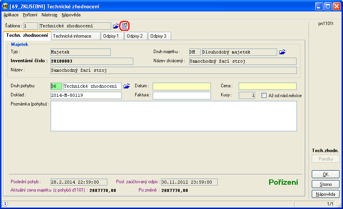343x209 pixels.
Task: Open the Aplikace menu
Action: coord(11,15)
